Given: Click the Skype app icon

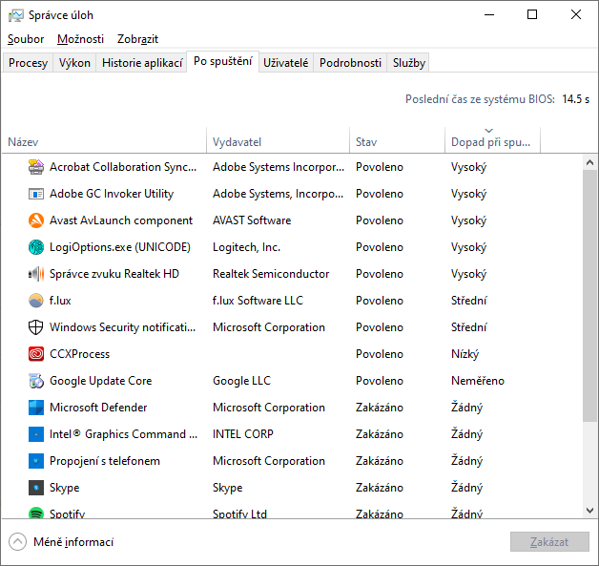Looking at the screenshot, I should 36,488.
